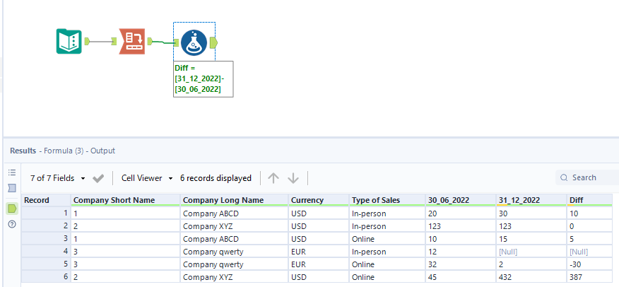
Task: Select Company ABCD cell in record 1
Action: coord(235,213)
